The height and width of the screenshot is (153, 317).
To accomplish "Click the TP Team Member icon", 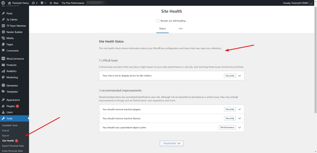I will [3, 26].
